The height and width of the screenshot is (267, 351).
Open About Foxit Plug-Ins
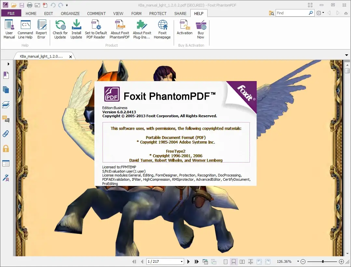click(142, 29)
